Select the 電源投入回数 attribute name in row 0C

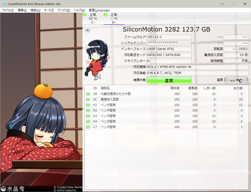coord(110,99)
